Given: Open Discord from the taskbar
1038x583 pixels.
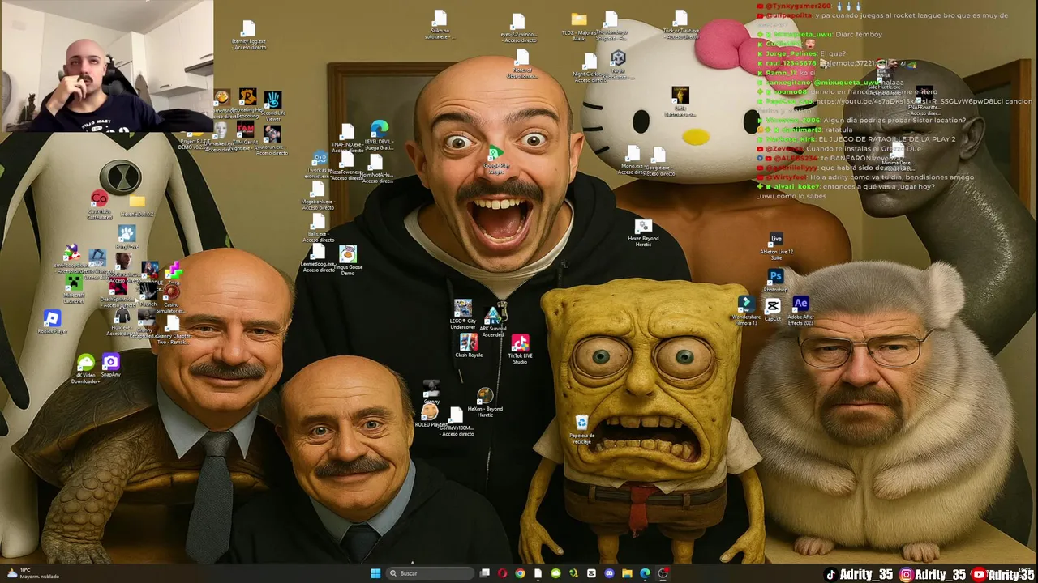Looking at the screenshot, I should [x=609, y=573].
